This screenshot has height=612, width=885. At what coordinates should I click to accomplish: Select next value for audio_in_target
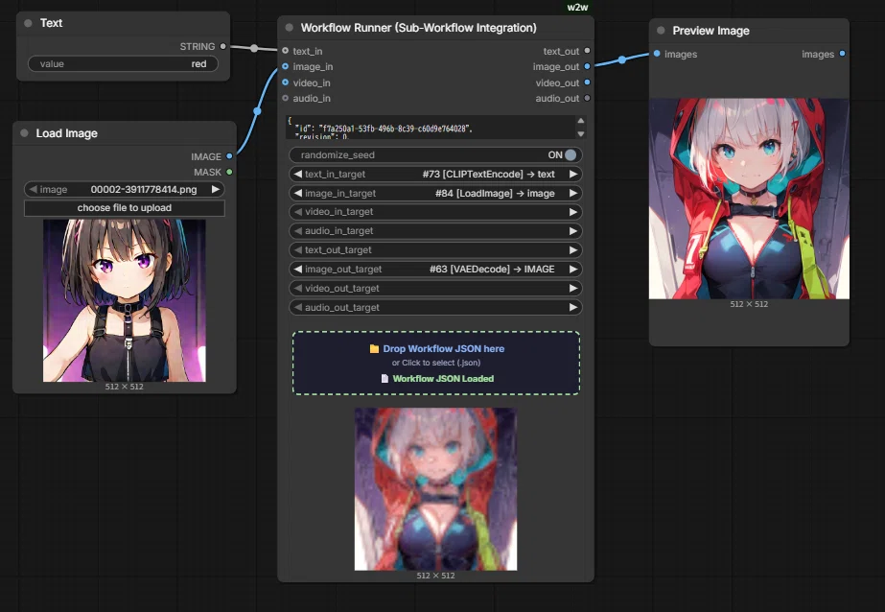(572, 231)
